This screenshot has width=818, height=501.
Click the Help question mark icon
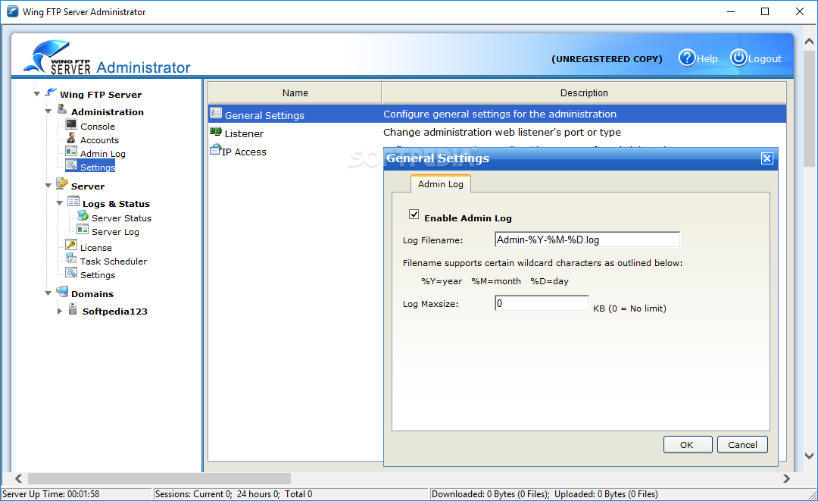(687, 58)
